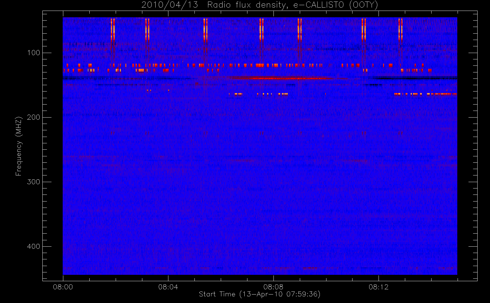Screen dimensions: 490x303
Task: Click the "Start Time (13-Apr-10 07:59:36)" label
Action: click(x=260, y=294)
